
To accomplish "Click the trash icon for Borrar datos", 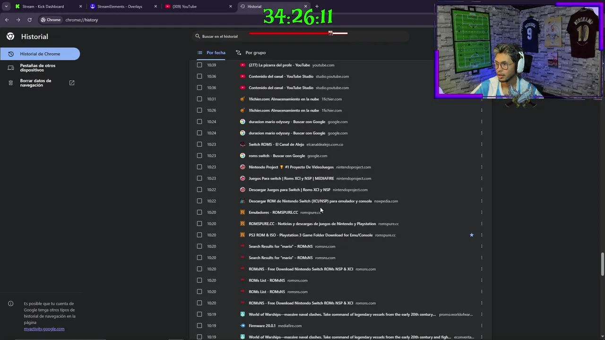I will 10,83.
